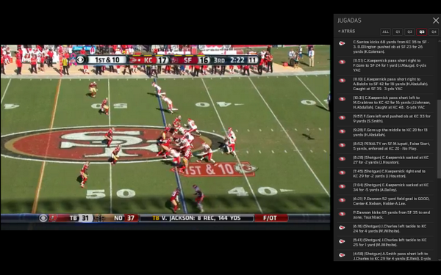
Task: Open play '[5:41] J.Charles left tackle to KC 25'
Action: click(x=385, y=243)
